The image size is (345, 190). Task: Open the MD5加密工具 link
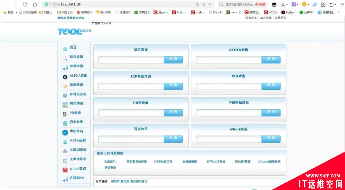point(163,161)
